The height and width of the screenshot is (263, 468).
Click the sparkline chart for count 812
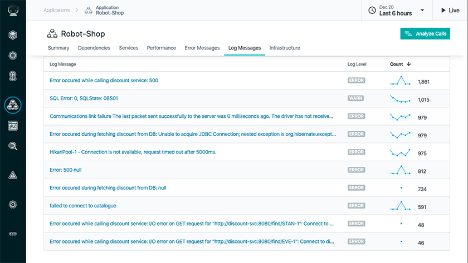pyautogui.click(x=400, y=170)
